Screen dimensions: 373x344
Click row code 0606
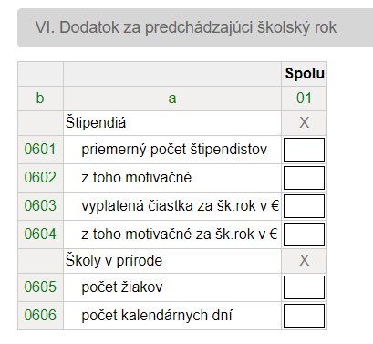tap(40, 316)
